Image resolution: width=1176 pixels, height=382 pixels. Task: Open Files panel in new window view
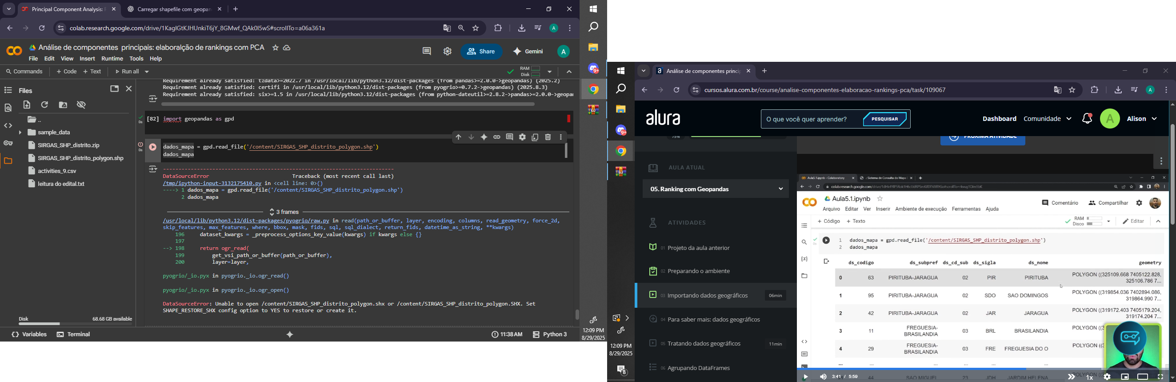(x=115, y=88)
